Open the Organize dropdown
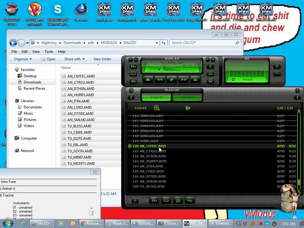Viewport: 304px width, 228px height. 23,59
